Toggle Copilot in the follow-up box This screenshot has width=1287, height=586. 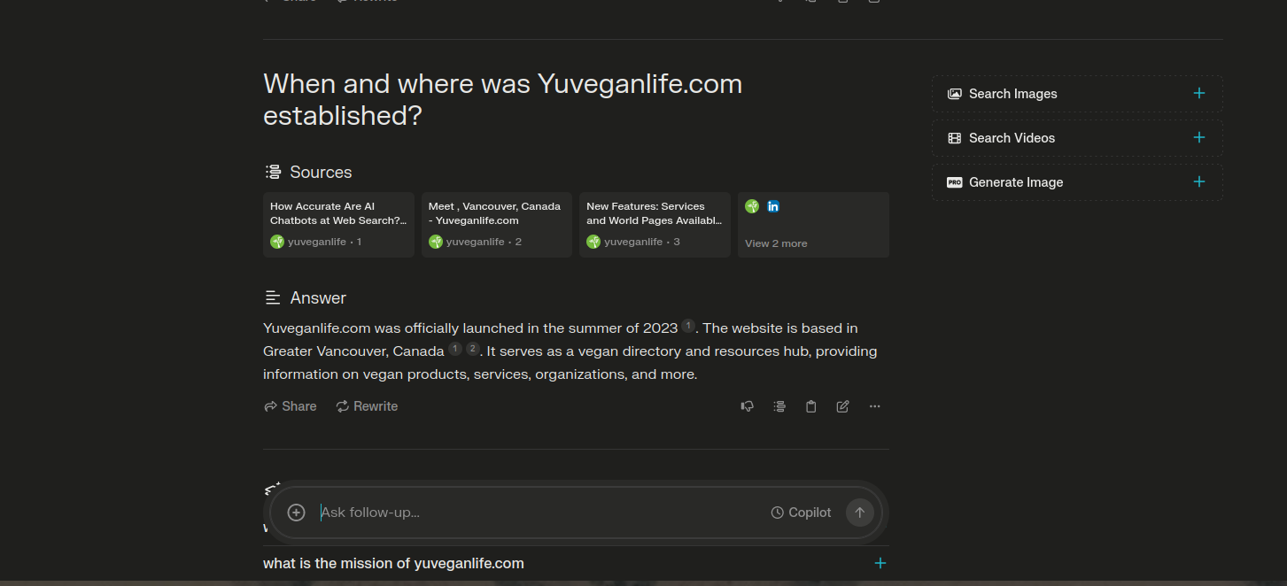[801, 513]
